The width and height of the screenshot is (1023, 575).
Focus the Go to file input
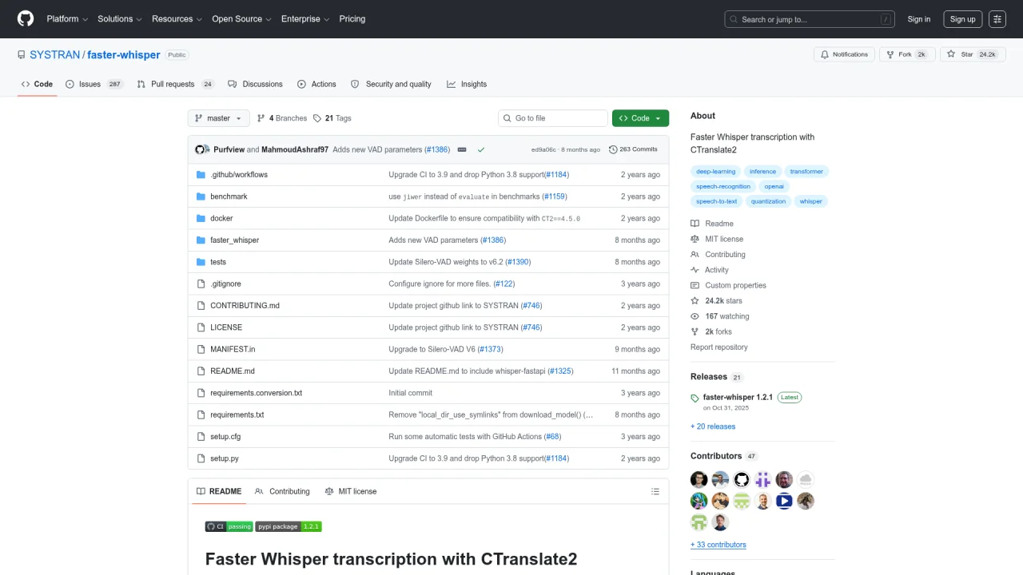[x=552, y=118]
